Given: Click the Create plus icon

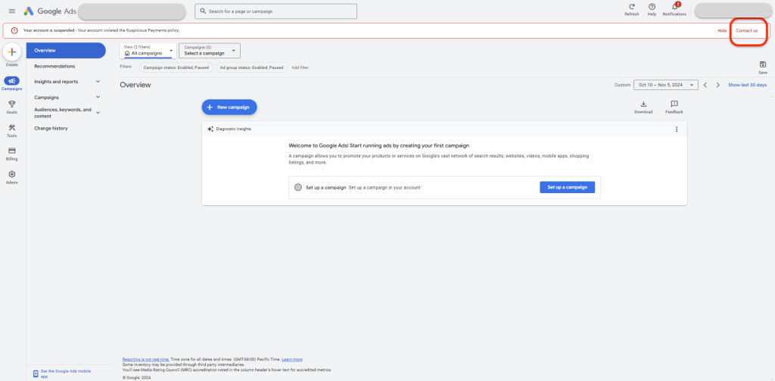Looking at the screenshot, I should click(12, 52).
